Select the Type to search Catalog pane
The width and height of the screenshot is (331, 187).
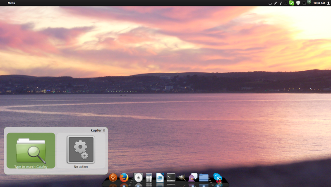pyautogui.click(x=31, y=151)
